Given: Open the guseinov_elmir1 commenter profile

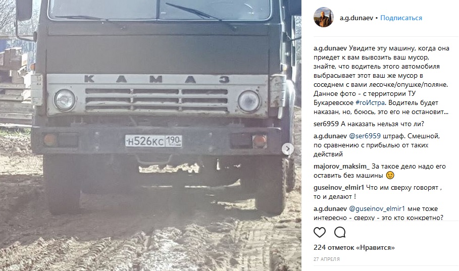Looking at the screenshot, I should 339,187.
